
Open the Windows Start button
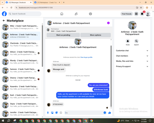(3, 121)
